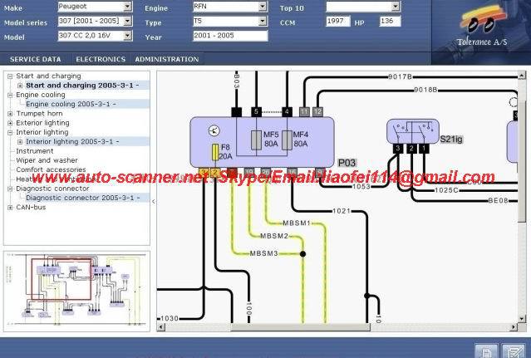Screen dimensions: 531x358
Task: Click the MBSM2 wire label
Action: 274,236
